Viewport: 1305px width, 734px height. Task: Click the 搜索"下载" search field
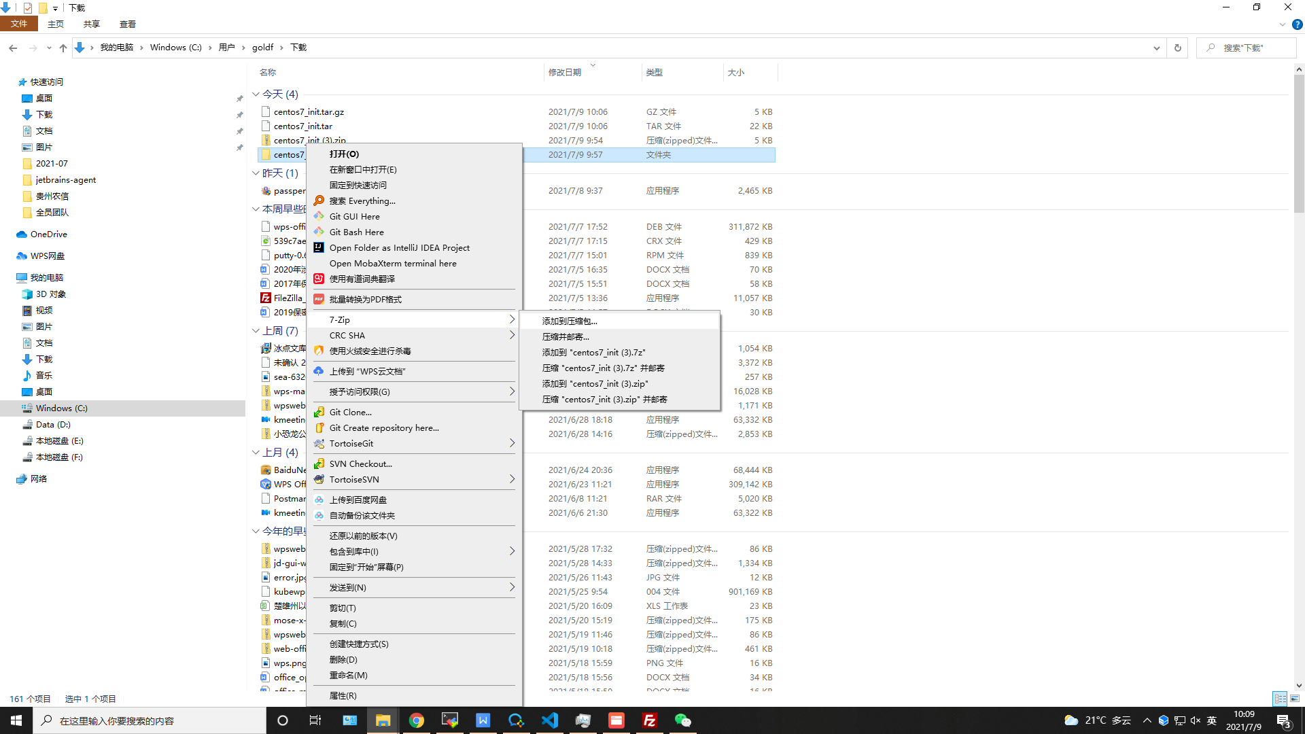(x=1245, y=48)
